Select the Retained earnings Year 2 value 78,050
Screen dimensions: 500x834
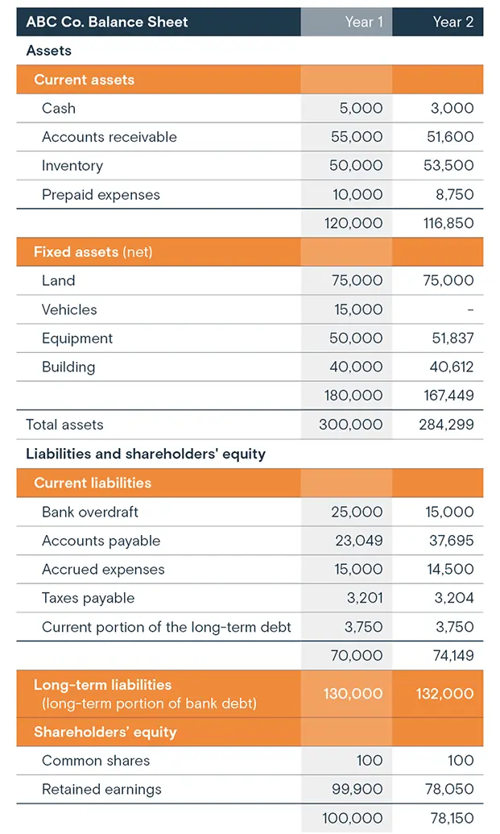(450, 790)
